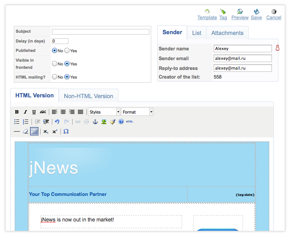
Task: Center align text
Action: 63,112
